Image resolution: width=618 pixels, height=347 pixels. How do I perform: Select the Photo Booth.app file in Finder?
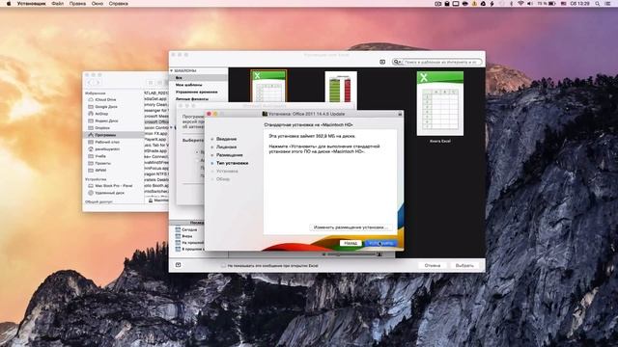pos(156,185)
